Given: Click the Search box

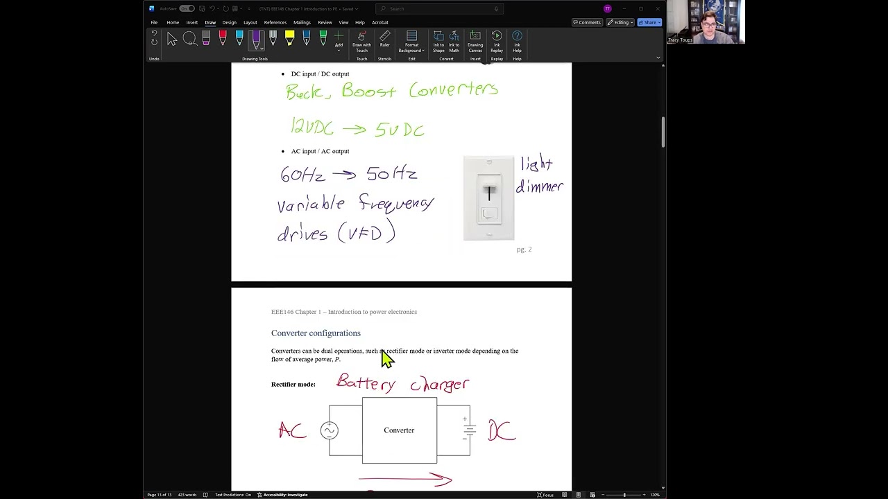Looking at the screenshot, I should [440, 9].
